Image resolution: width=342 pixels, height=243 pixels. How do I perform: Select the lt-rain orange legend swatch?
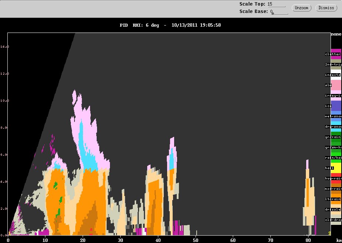(x=336, y=199)
